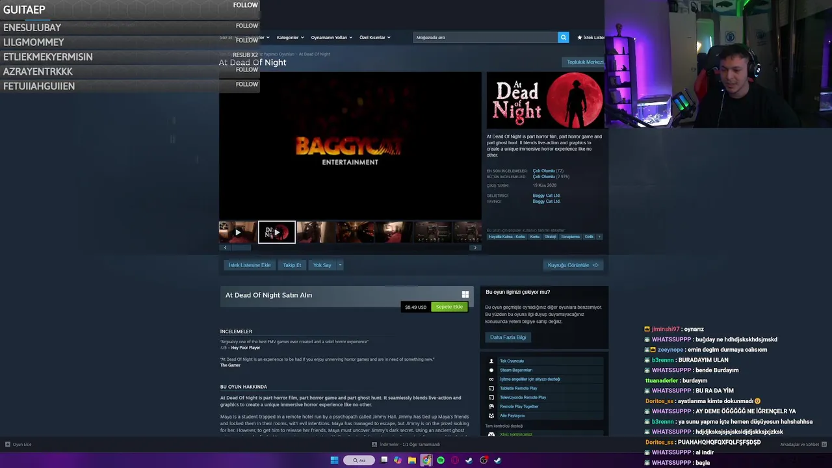
Task: Open the dropdown arrow next to Yok Say
Action: point(339,265)
